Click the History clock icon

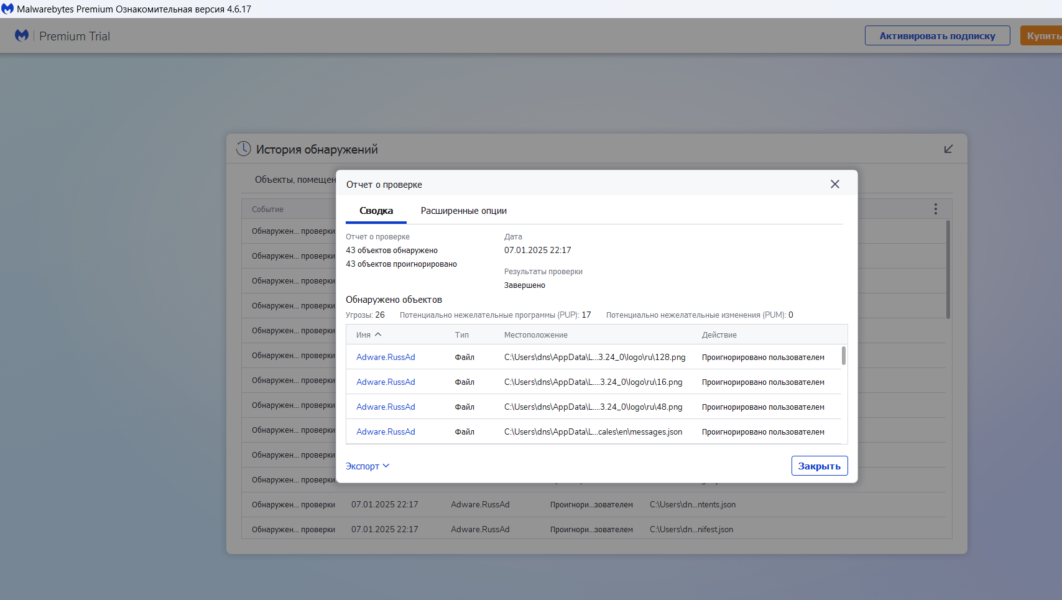pos(243,149)
